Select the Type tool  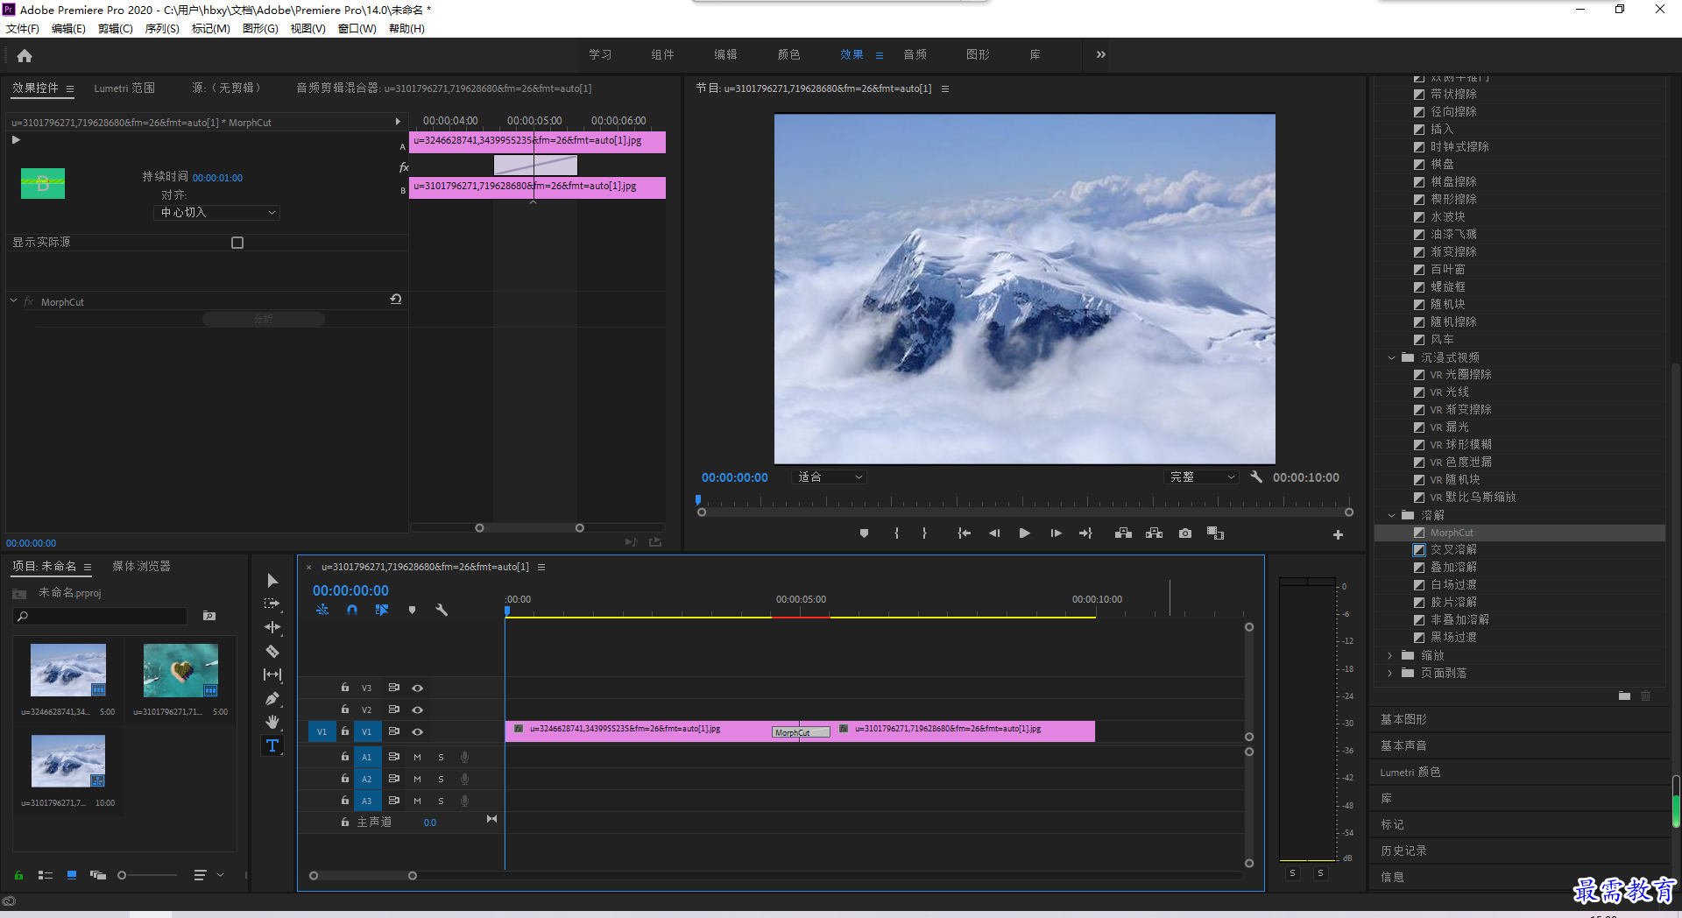point(272,745)
